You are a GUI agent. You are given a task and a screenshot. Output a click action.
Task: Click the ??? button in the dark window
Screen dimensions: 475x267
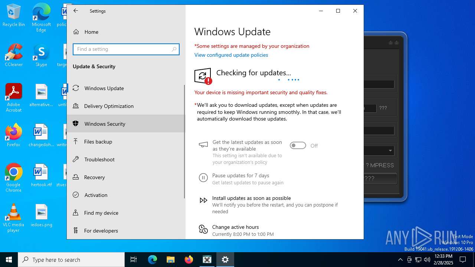(380, 178)
